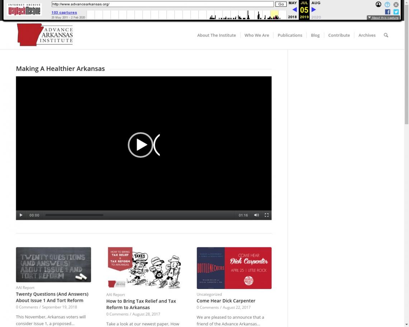Open the site search magnifier icon
This screenshot has height=327, width=409.
(x=386, y=35)
